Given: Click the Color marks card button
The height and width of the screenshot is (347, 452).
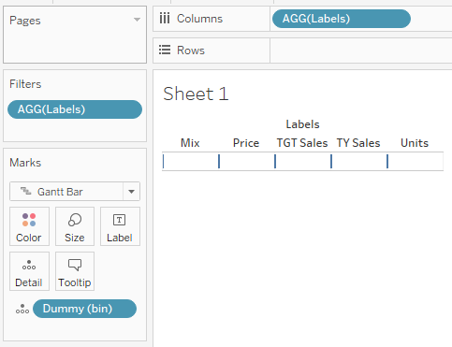Looking at the screenshot, I should 29,226.
